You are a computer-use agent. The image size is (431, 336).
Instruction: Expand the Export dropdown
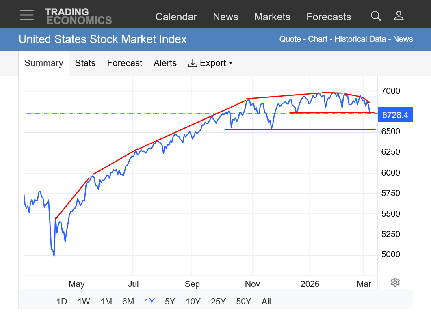point(210,63)
